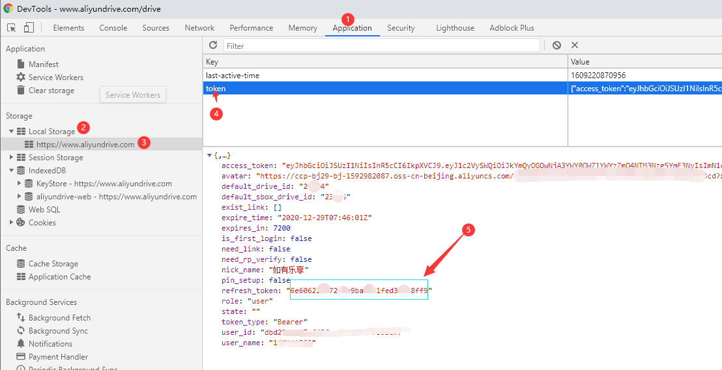Open the Manifest item

pyautogui.click(x=43, y=64)
